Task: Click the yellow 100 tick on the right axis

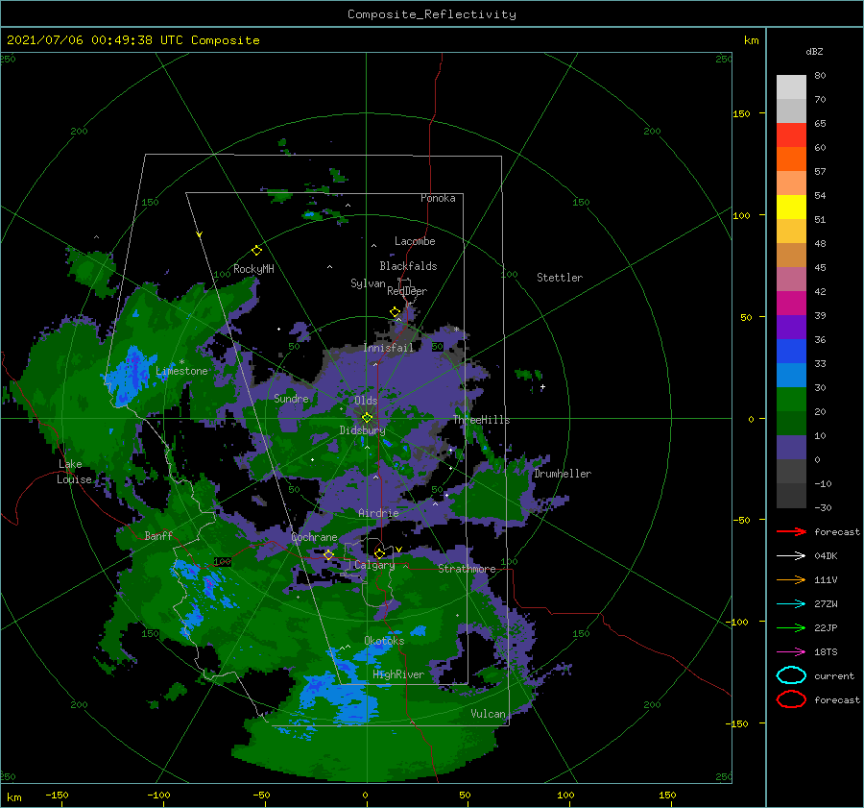Action: point(741,215)
